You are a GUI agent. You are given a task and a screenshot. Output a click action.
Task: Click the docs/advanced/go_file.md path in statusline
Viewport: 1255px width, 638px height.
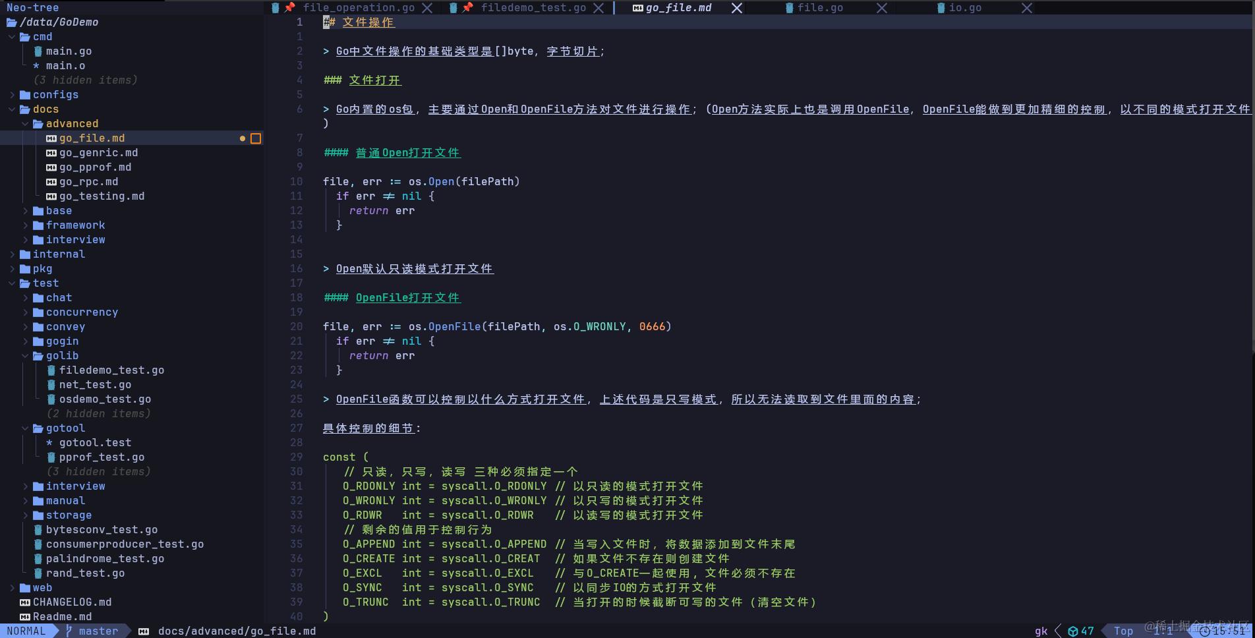pyautogui.click(x=237, y=631)
